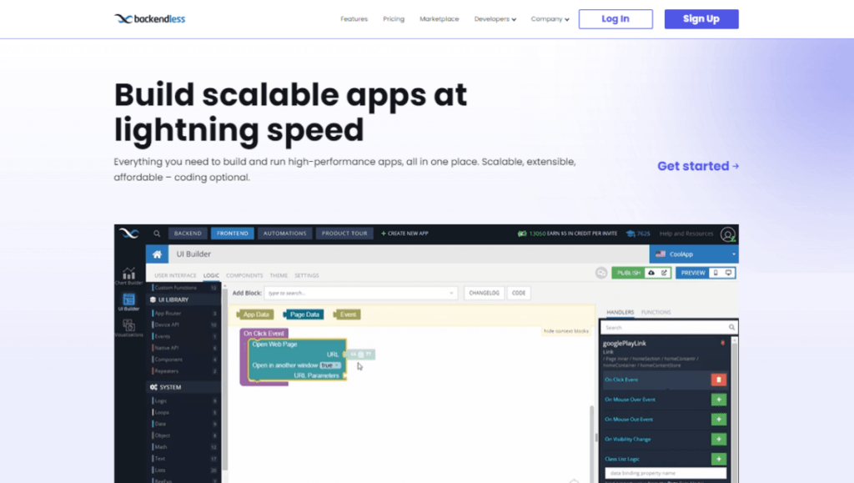Open Visualizations in the left sidebar
854x483 pixels.
click(x=128, y=327)
